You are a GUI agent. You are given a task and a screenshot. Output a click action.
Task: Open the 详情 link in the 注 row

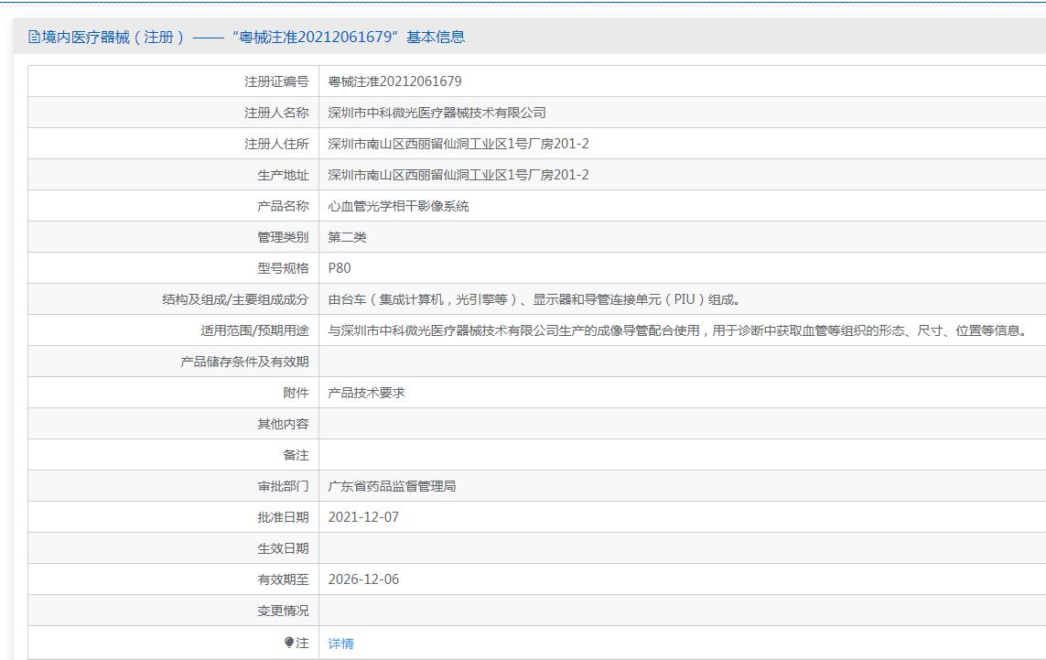click(x=340, y=644)
